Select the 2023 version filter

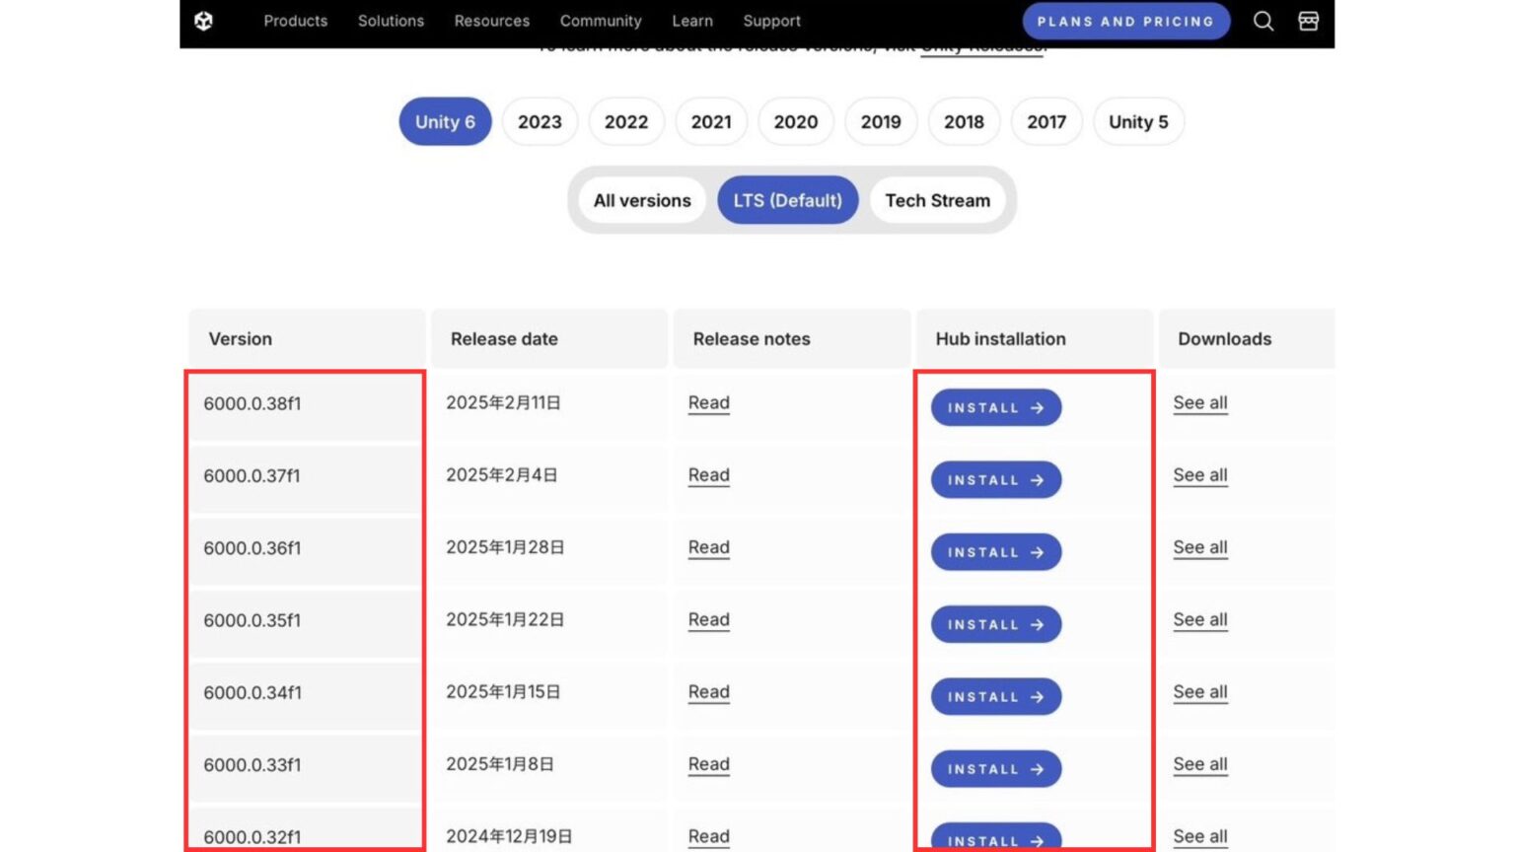pyautogui.click(x=540, y=121)
